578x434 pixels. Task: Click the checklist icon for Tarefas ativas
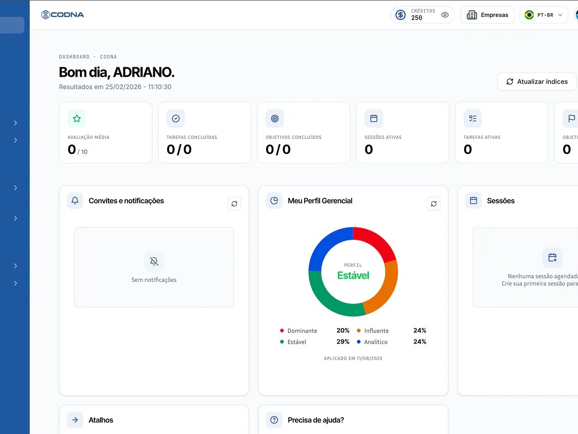pyautogui.click(x=473, y=118)
